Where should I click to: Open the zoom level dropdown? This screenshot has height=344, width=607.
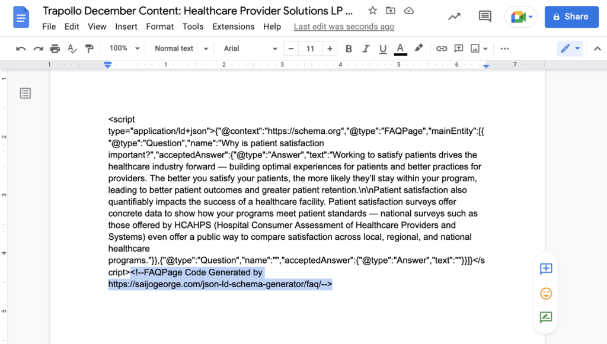pos(125,49)
